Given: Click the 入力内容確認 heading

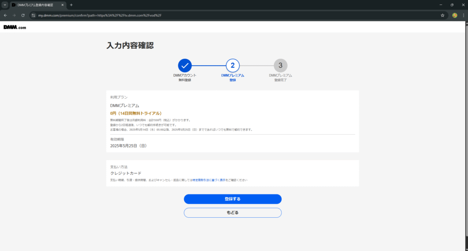Looking at the screenshot, I should tap(130, 45).
